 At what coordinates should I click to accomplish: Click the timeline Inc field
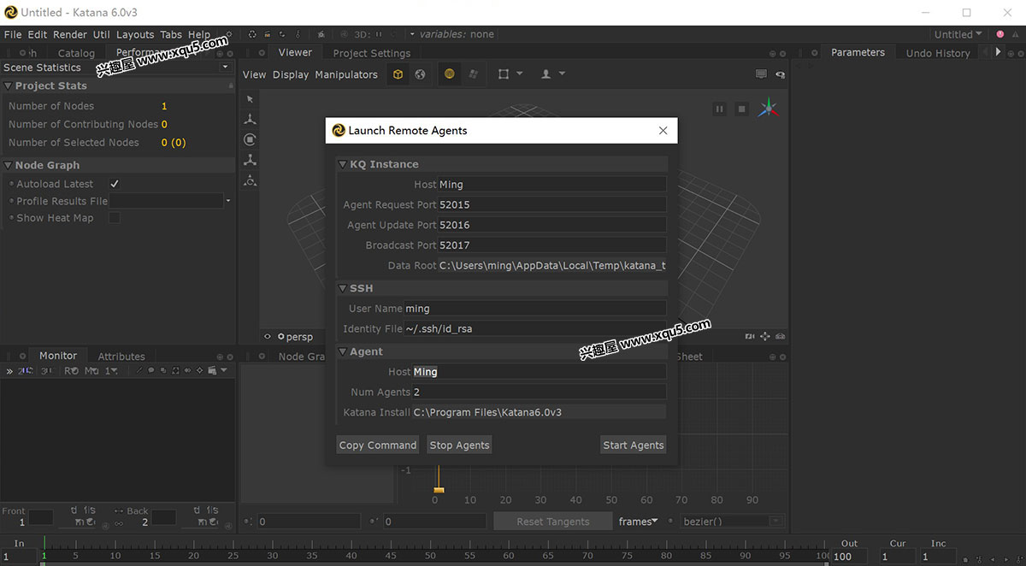pos(938,557)
